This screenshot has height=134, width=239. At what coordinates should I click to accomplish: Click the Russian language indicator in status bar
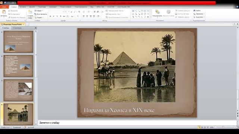pos(31,127)
